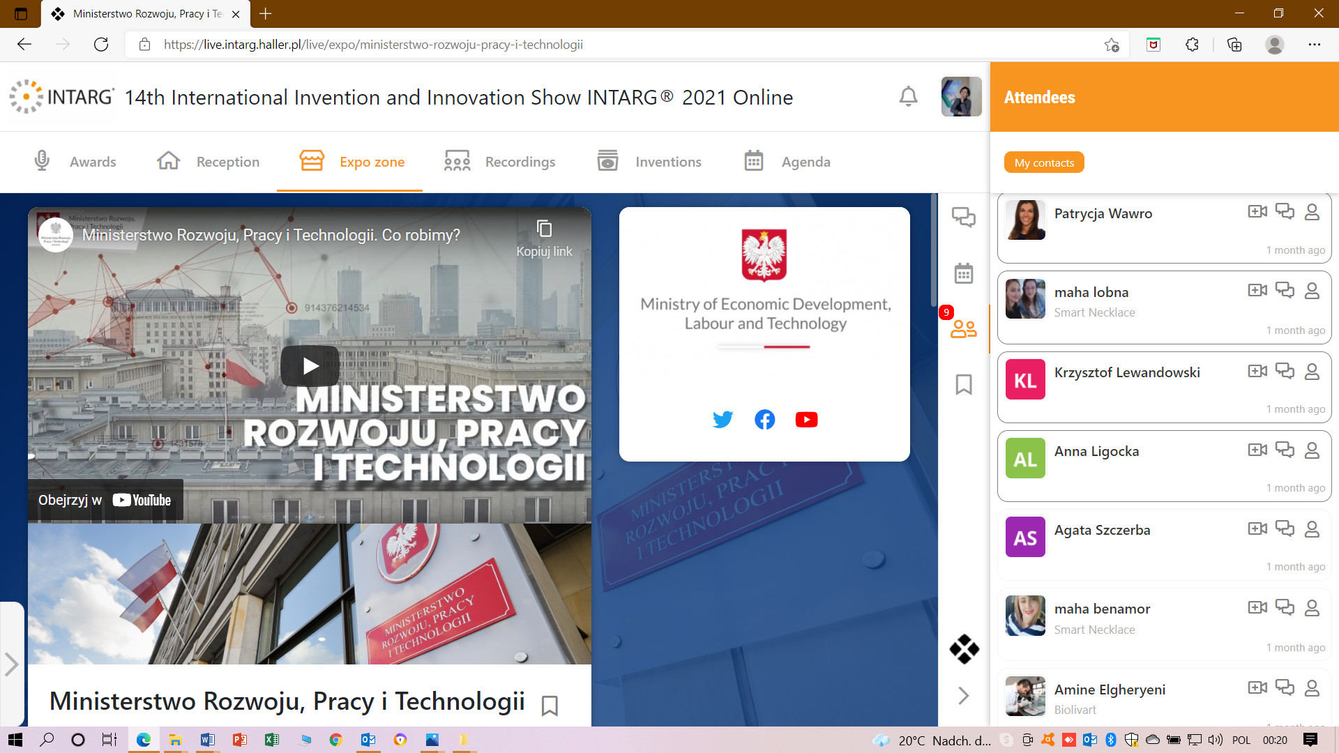Open the attendees sidebar icon
The width and height of the screenshot is (1339, 753).
(964, 328)
